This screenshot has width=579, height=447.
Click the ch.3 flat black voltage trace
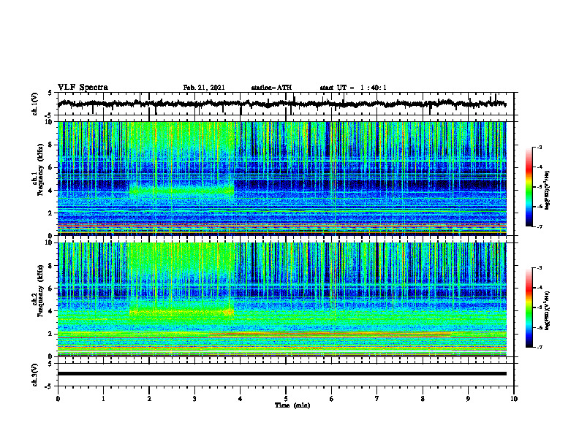281,374
